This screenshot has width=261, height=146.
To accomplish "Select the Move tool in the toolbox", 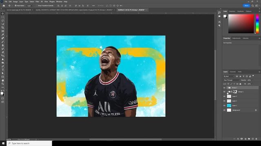I will pos(3,13).
